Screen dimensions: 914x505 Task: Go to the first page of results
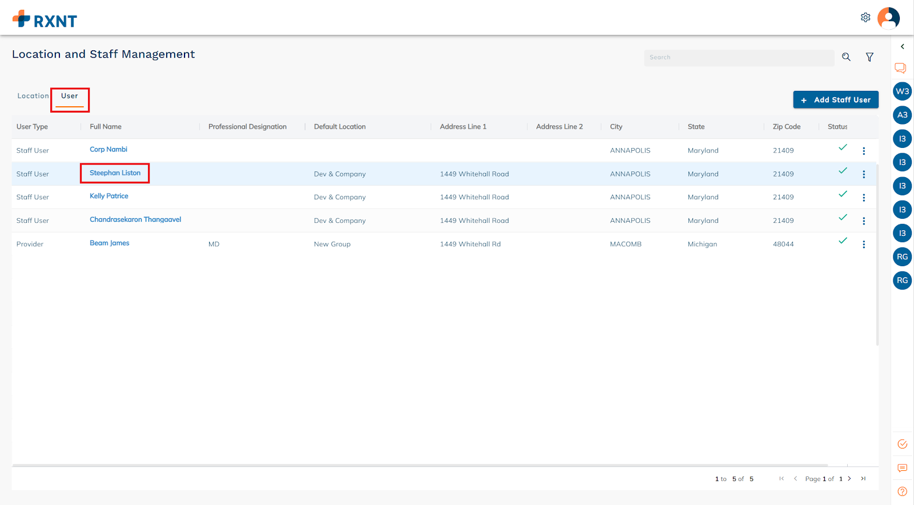(781, 479)
